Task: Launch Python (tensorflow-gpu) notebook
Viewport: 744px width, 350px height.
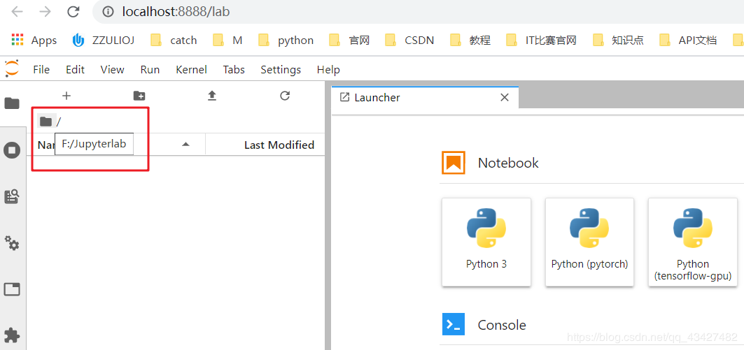Action: coord(692,242)
